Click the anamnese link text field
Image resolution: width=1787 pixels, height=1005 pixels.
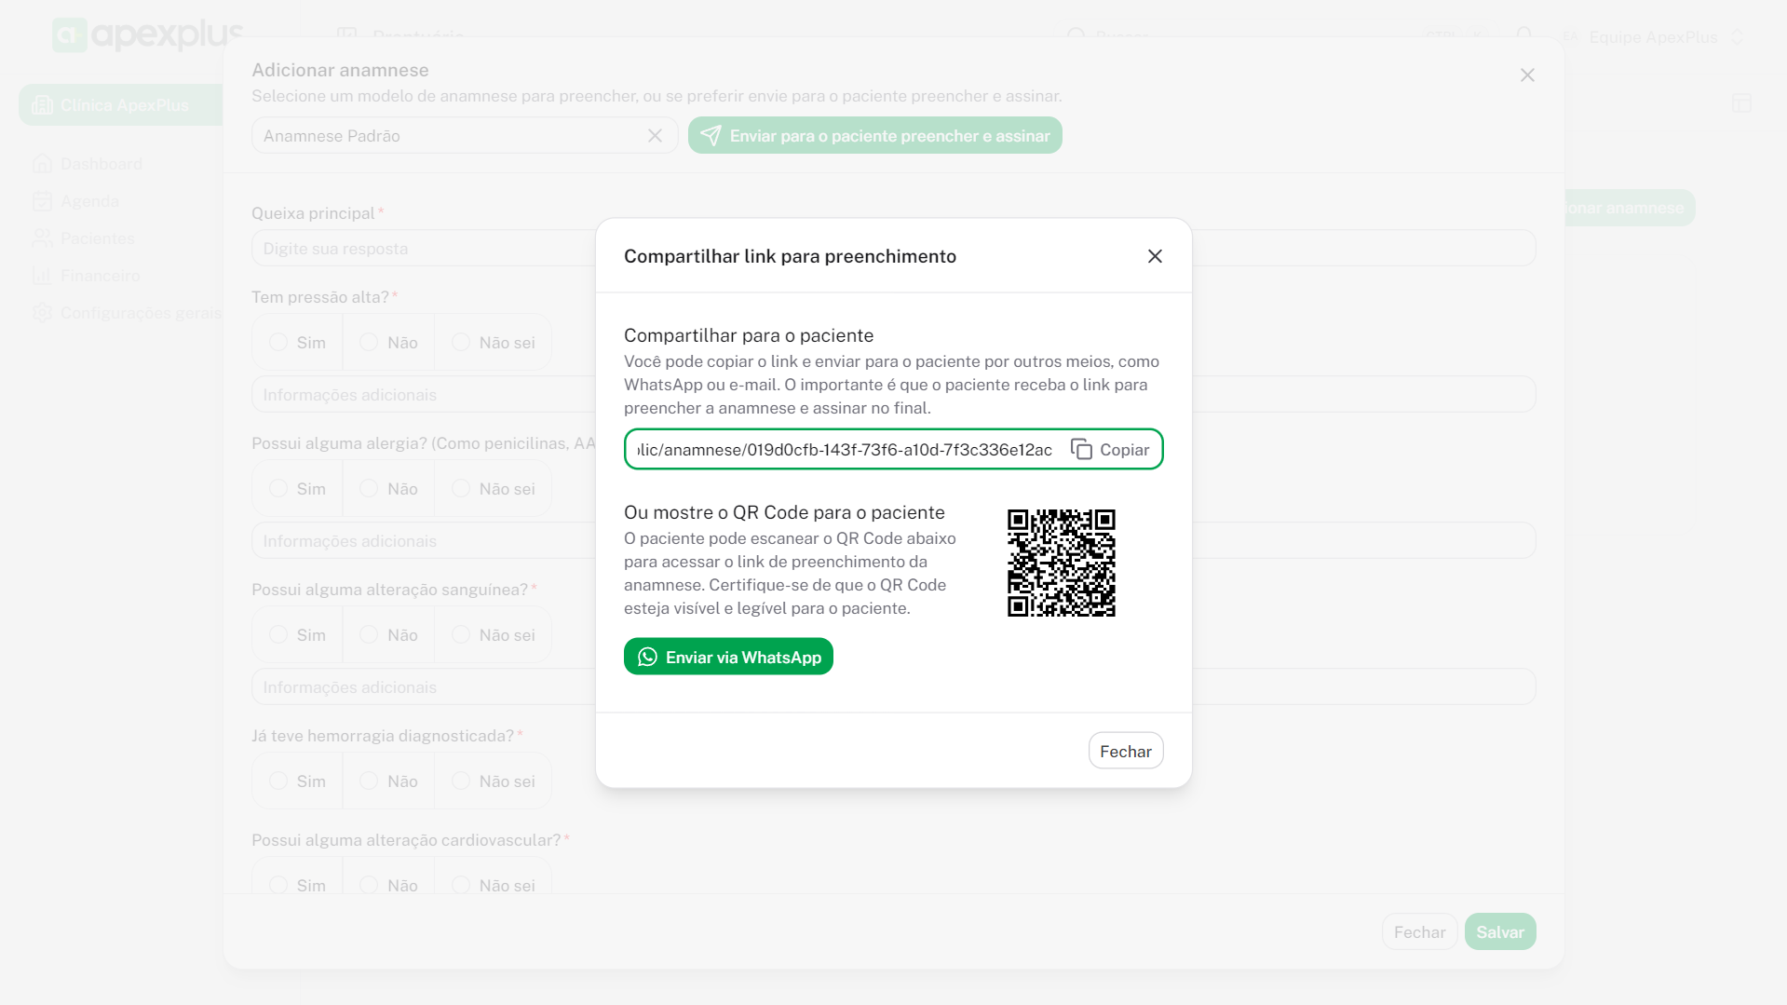tap(844, 450)
